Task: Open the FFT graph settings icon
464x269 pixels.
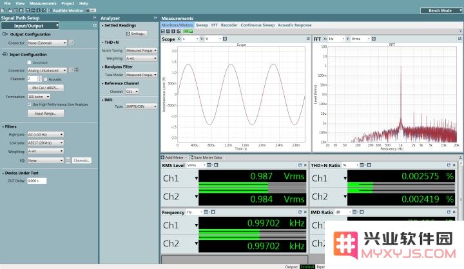Action: click(374, 39)
